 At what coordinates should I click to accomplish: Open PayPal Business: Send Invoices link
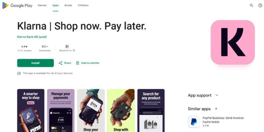223,118
